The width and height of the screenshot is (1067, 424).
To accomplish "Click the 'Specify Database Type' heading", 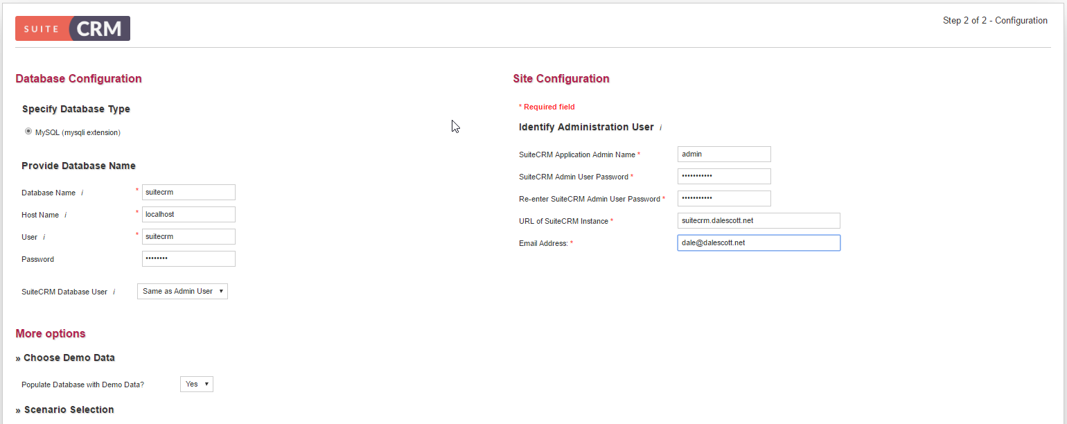I will click(x=76, y=109).
